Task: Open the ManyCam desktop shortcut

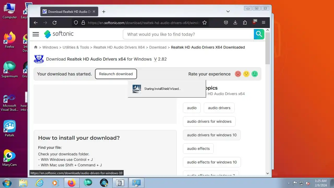Action: coord(10,158)
